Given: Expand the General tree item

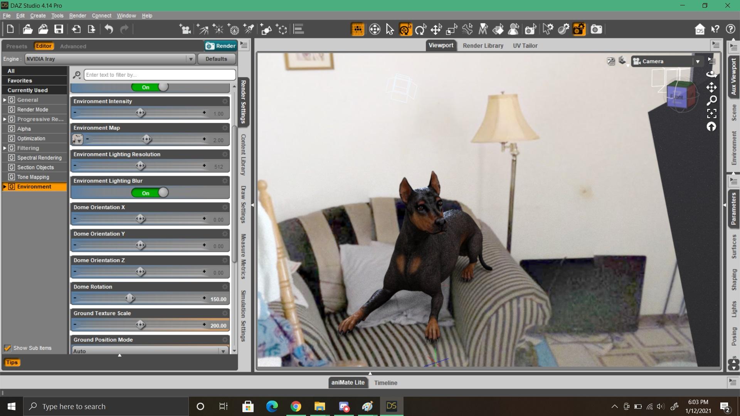Looking at the screenshot, I should click(x=5, y=100).
